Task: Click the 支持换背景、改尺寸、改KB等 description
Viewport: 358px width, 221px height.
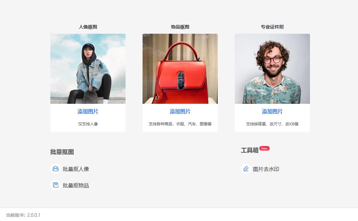Action: click(272, 124)
